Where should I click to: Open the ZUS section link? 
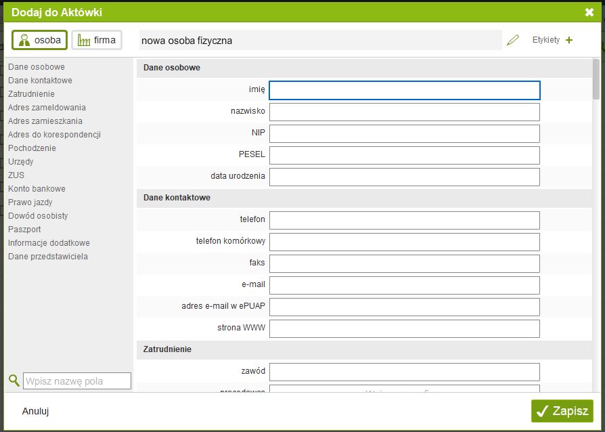pos(16,175)
